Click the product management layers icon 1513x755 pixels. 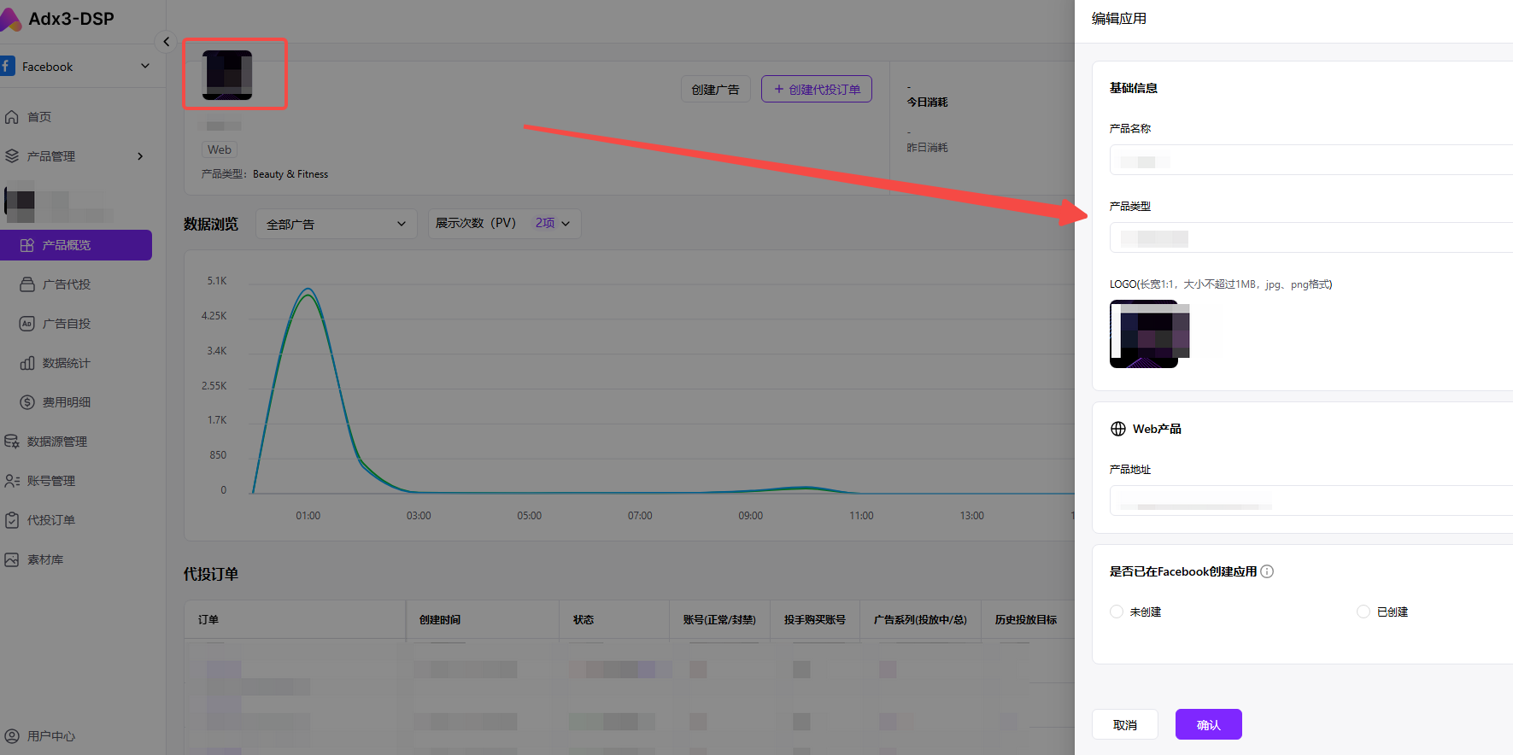click(x=12, y=156)
